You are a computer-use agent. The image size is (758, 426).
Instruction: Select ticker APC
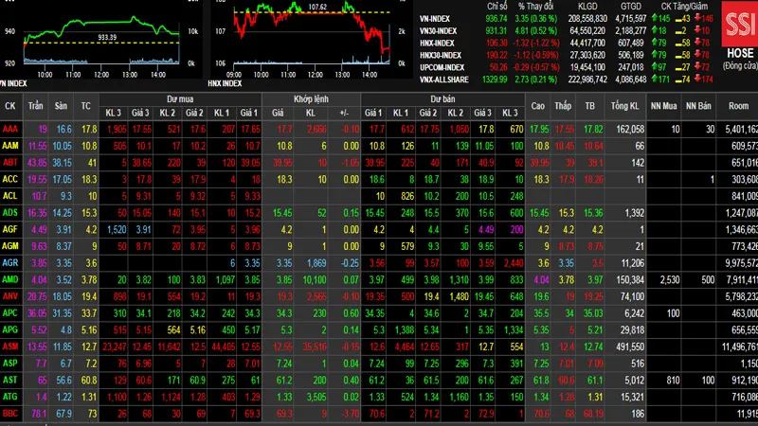10,313
